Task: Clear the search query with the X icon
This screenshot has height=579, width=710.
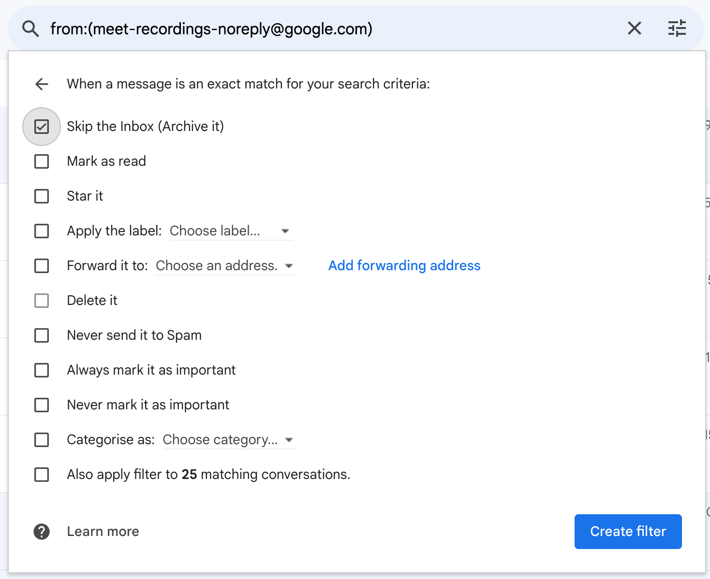Action: 634,29
